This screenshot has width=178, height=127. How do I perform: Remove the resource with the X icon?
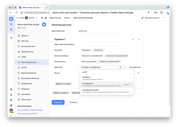[x=138, y=73]
